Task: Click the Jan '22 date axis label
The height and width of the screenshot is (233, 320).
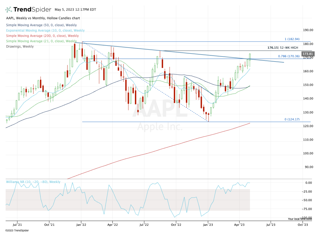Action: pos(81,224)
